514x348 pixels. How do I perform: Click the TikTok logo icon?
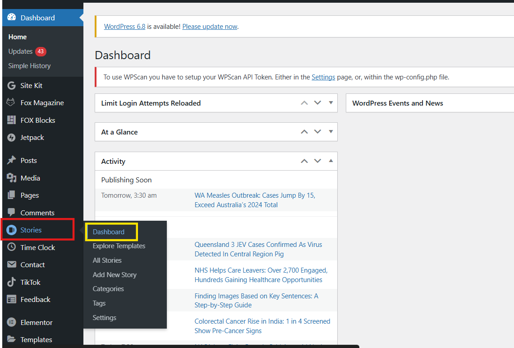coord(11,282)
